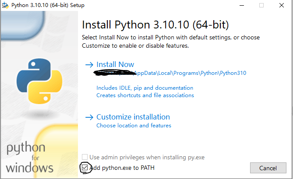Click 'Creates shortcuts and file associations' text
Screen dimensions: 293x179
[145, 95]
